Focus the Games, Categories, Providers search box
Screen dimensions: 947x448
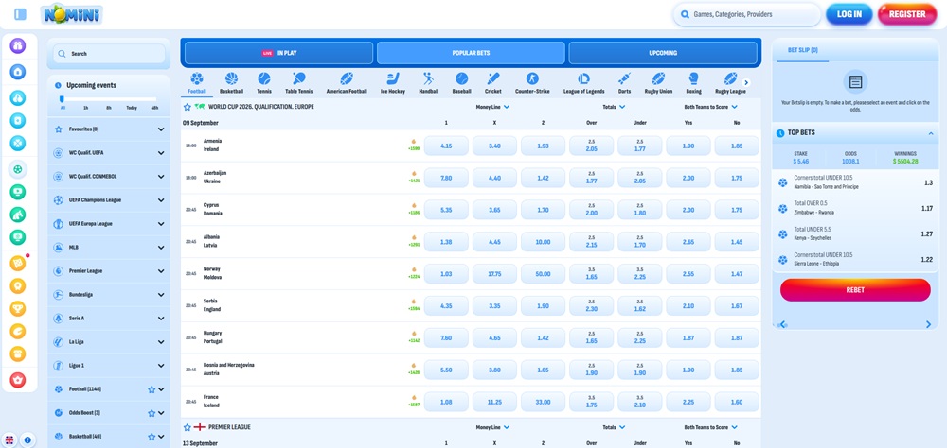point(747,14)
